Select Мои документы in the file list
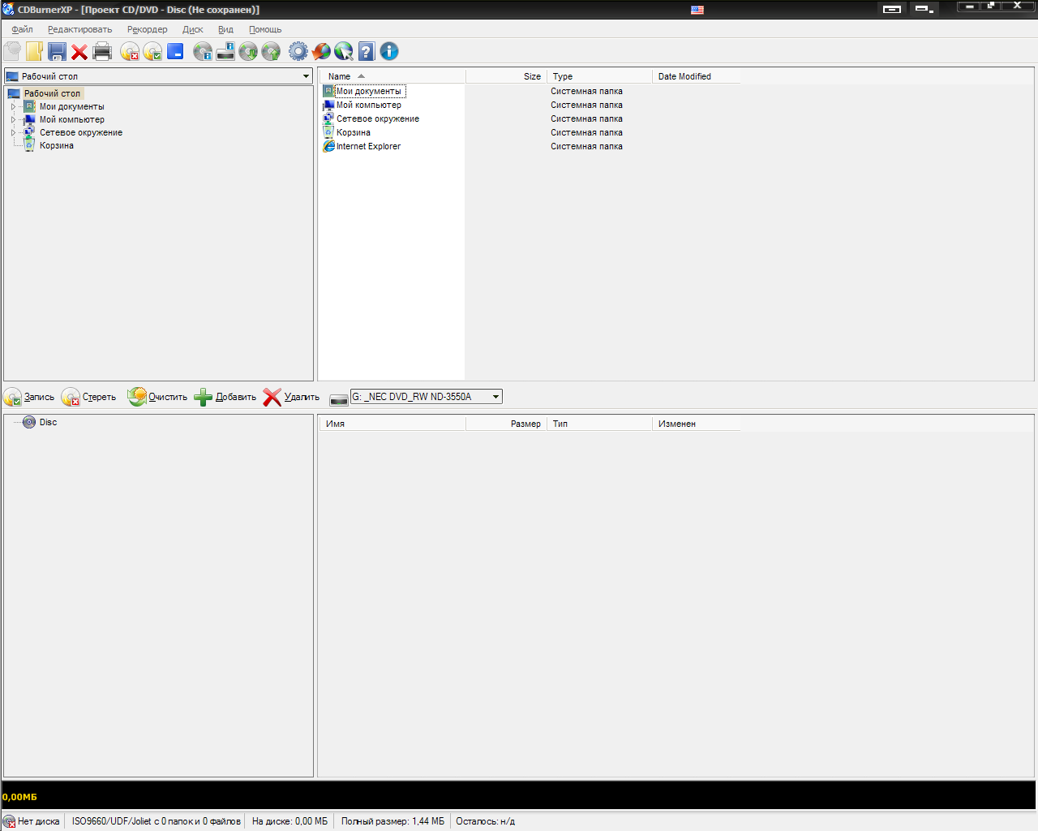This screenshot has width=1038, height=831. coord(369,91)
